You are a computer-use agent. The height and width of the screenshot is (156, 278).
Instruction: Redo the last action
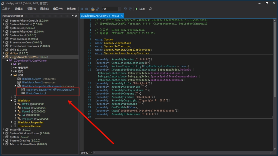point(130,9)
